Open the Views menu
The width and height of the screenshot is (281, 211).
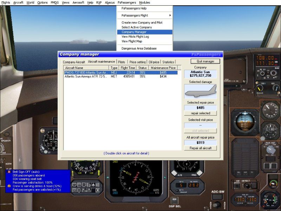66,2
